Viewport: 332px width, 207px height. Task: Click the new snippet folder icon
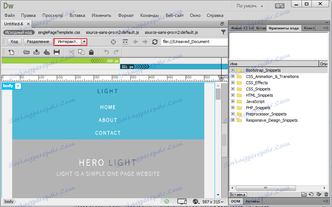pos(304,194)
